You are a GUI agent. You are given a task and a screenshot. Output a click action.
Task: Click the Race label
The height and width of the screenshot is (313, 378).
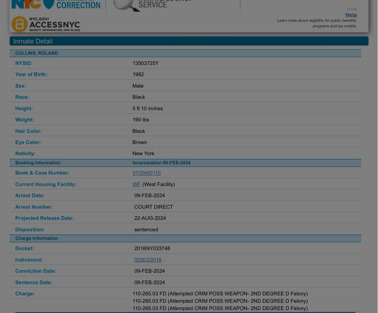[22, 97]
